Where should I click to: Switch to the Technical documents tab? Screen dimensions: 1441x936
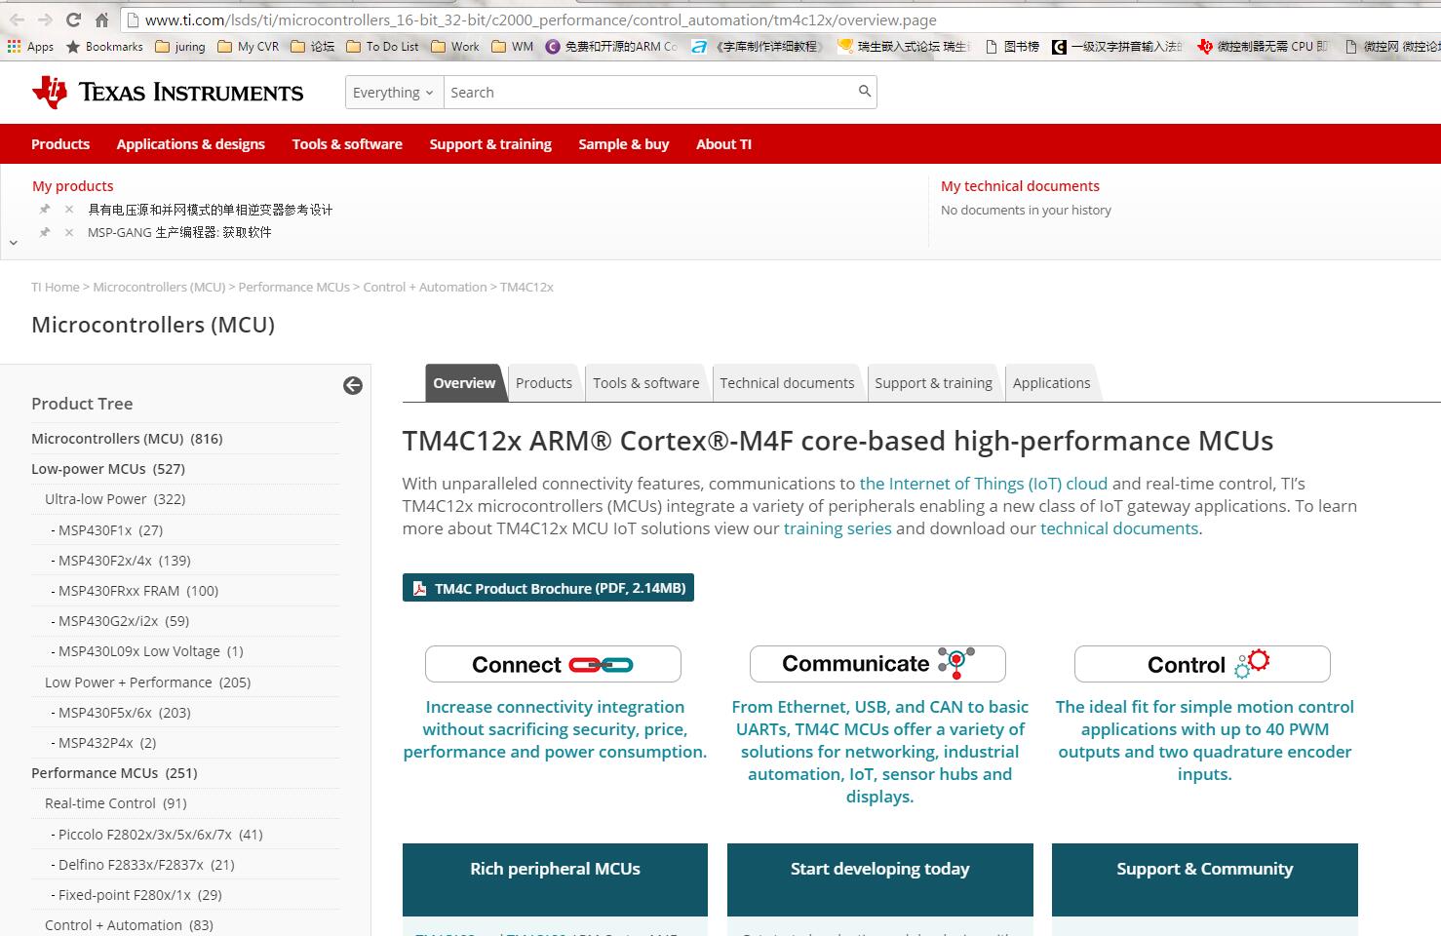tap(787, 383)
